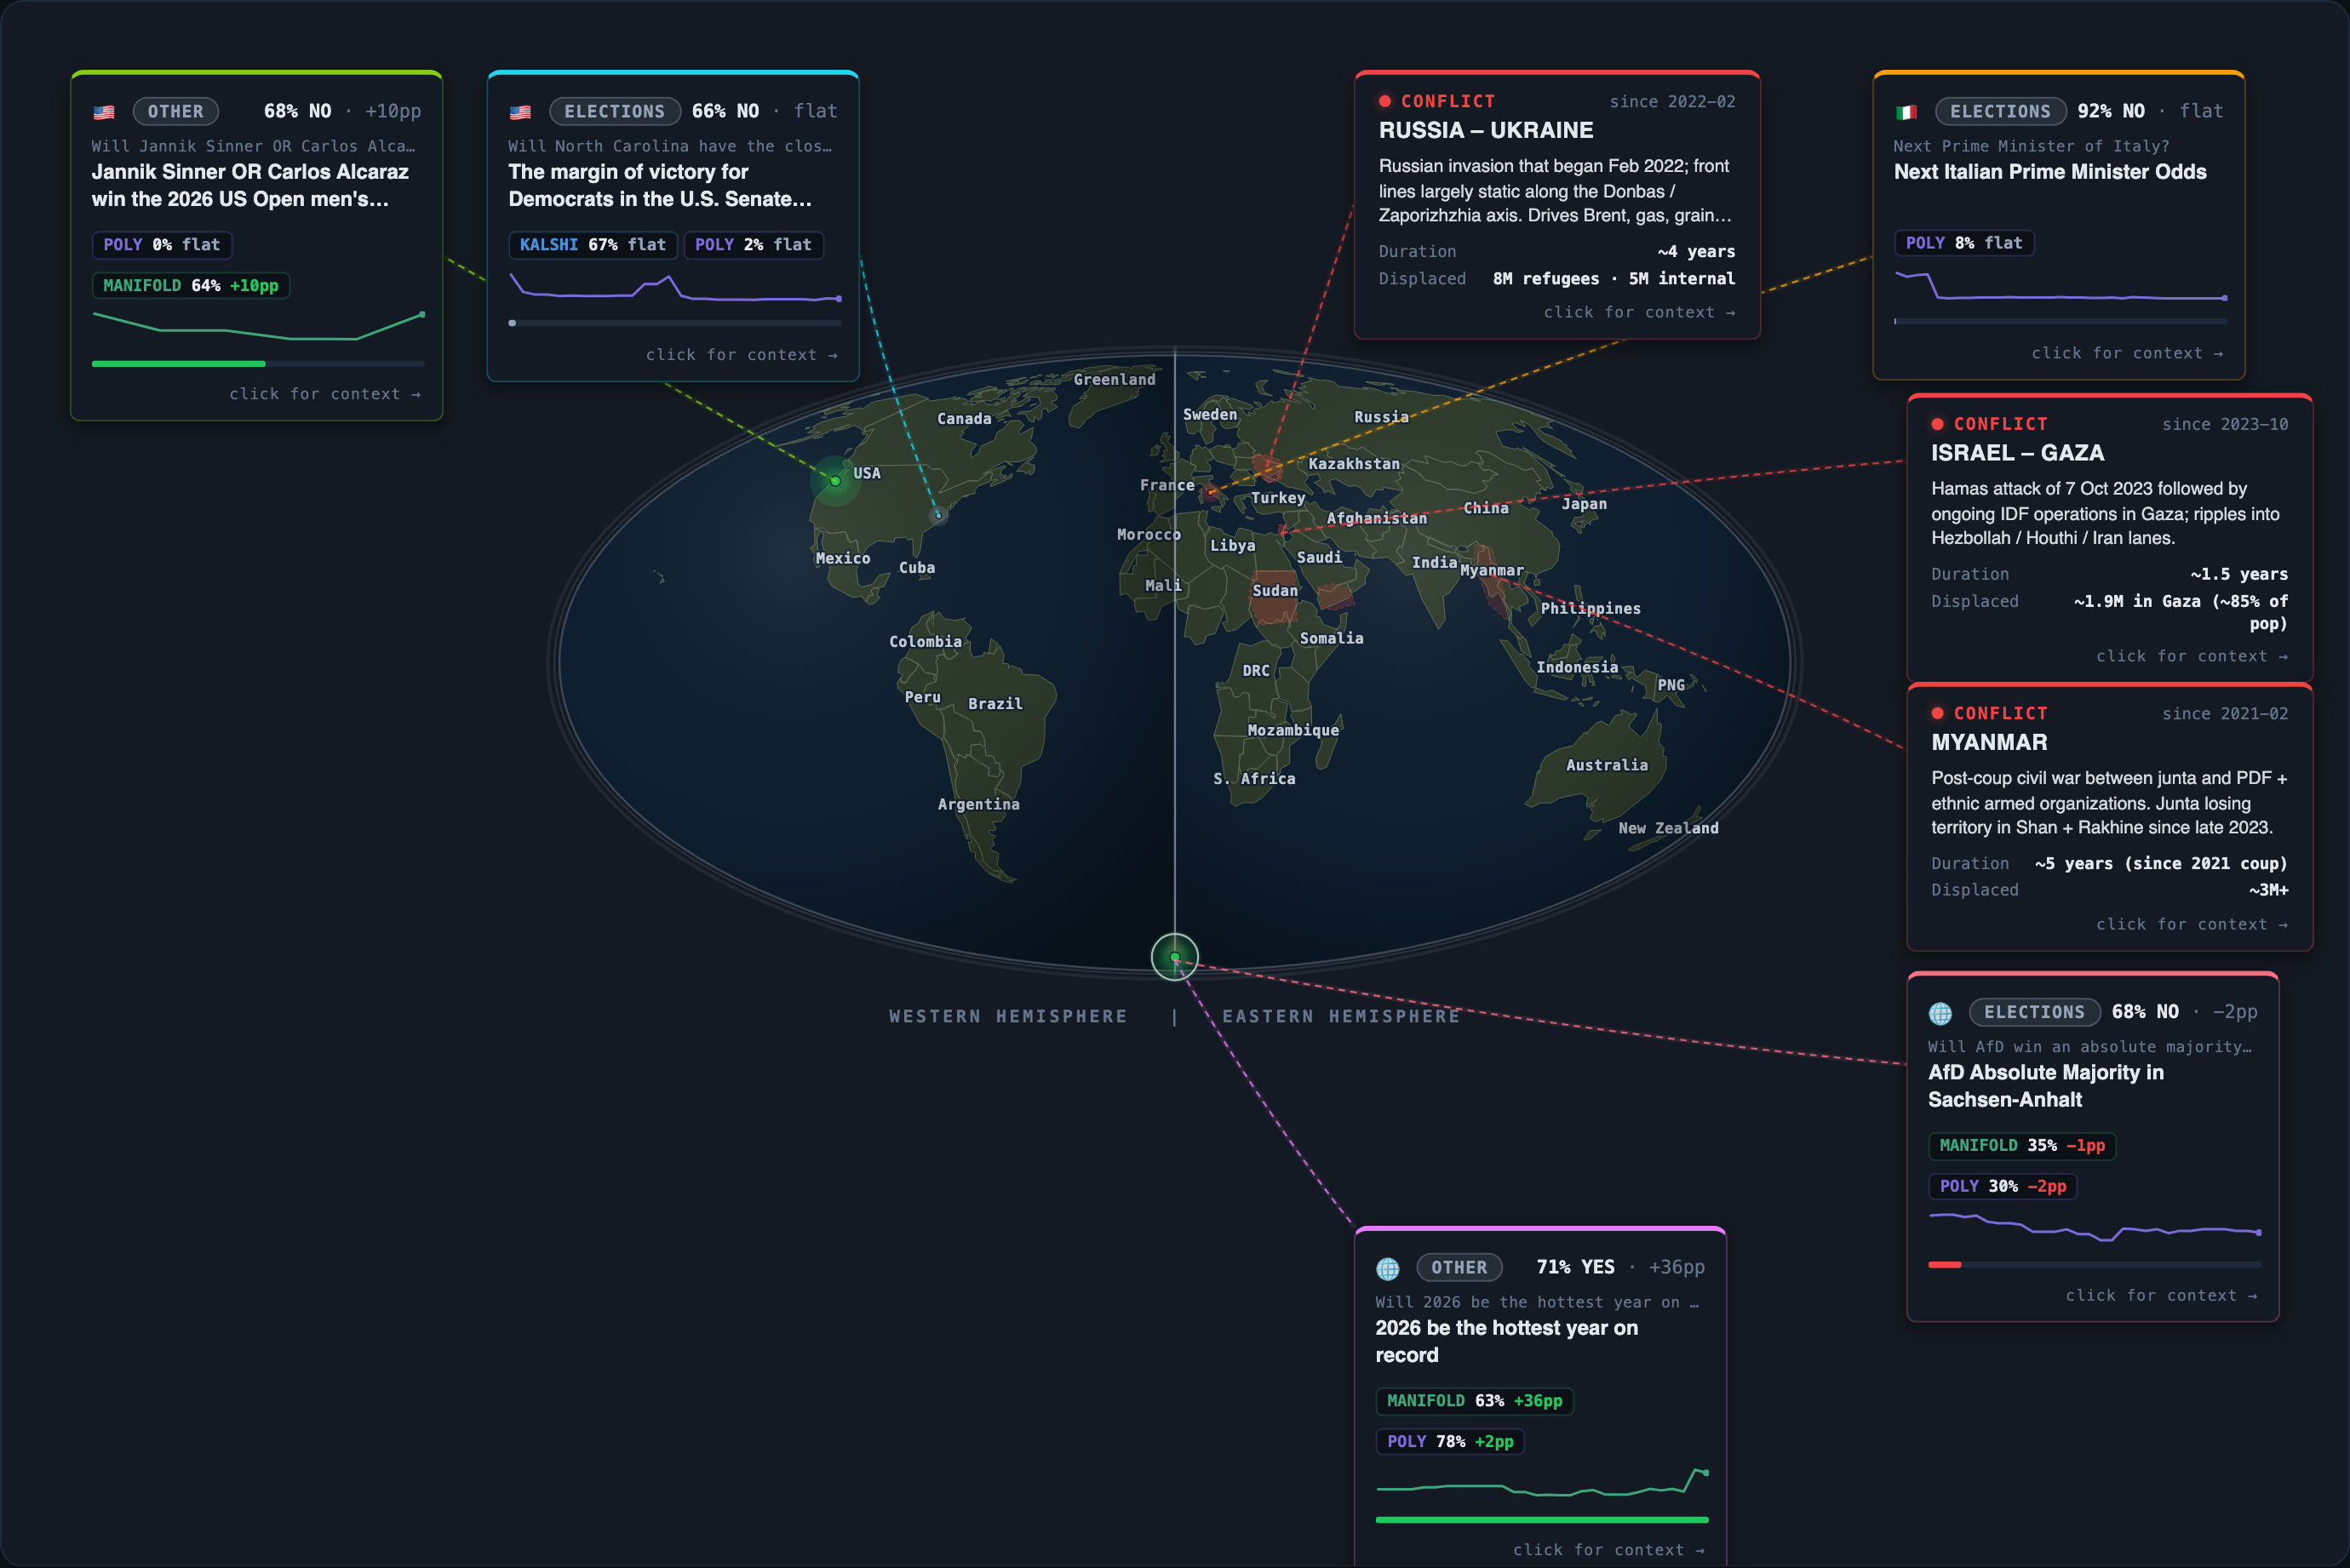Click the globe icon on AfD Sachsen-Anhalt card
The image size is (2350, 1568).
1940,1013
